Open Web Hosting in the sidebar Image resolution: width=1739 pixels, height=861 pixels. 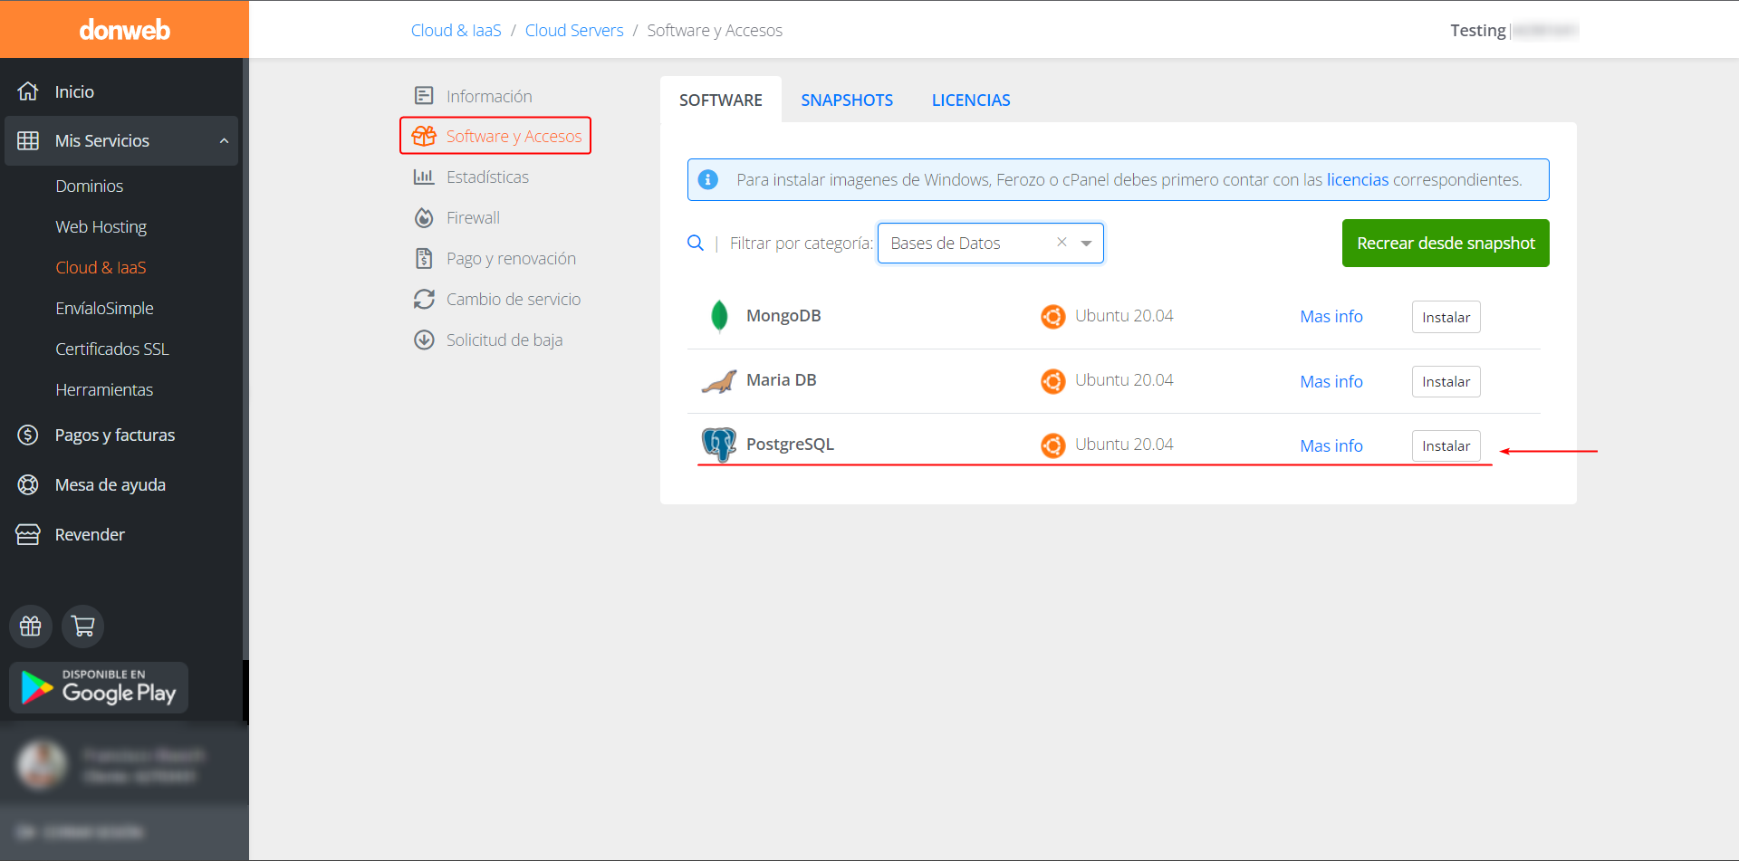[x=101, y=226]
